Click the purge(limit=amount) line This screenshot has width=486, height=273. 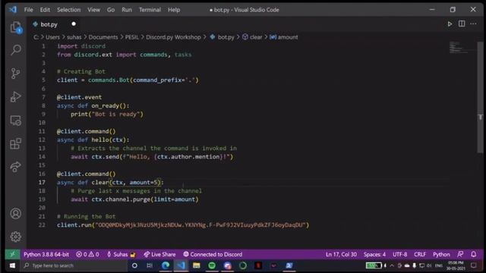coord(134,199)
